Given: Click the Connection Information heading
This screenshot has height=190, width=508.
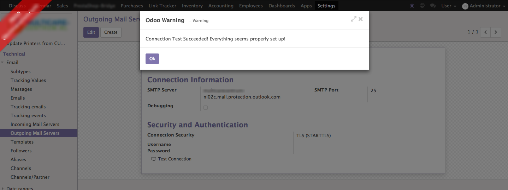Looking at the screenshot, I should [x=190, y=80].
